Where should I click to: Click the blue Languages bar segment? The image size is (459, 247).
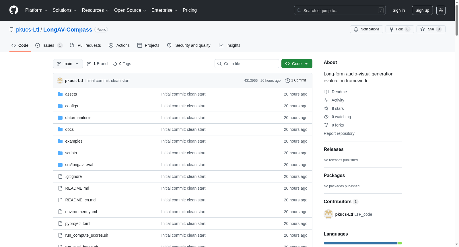click(360, 243)
